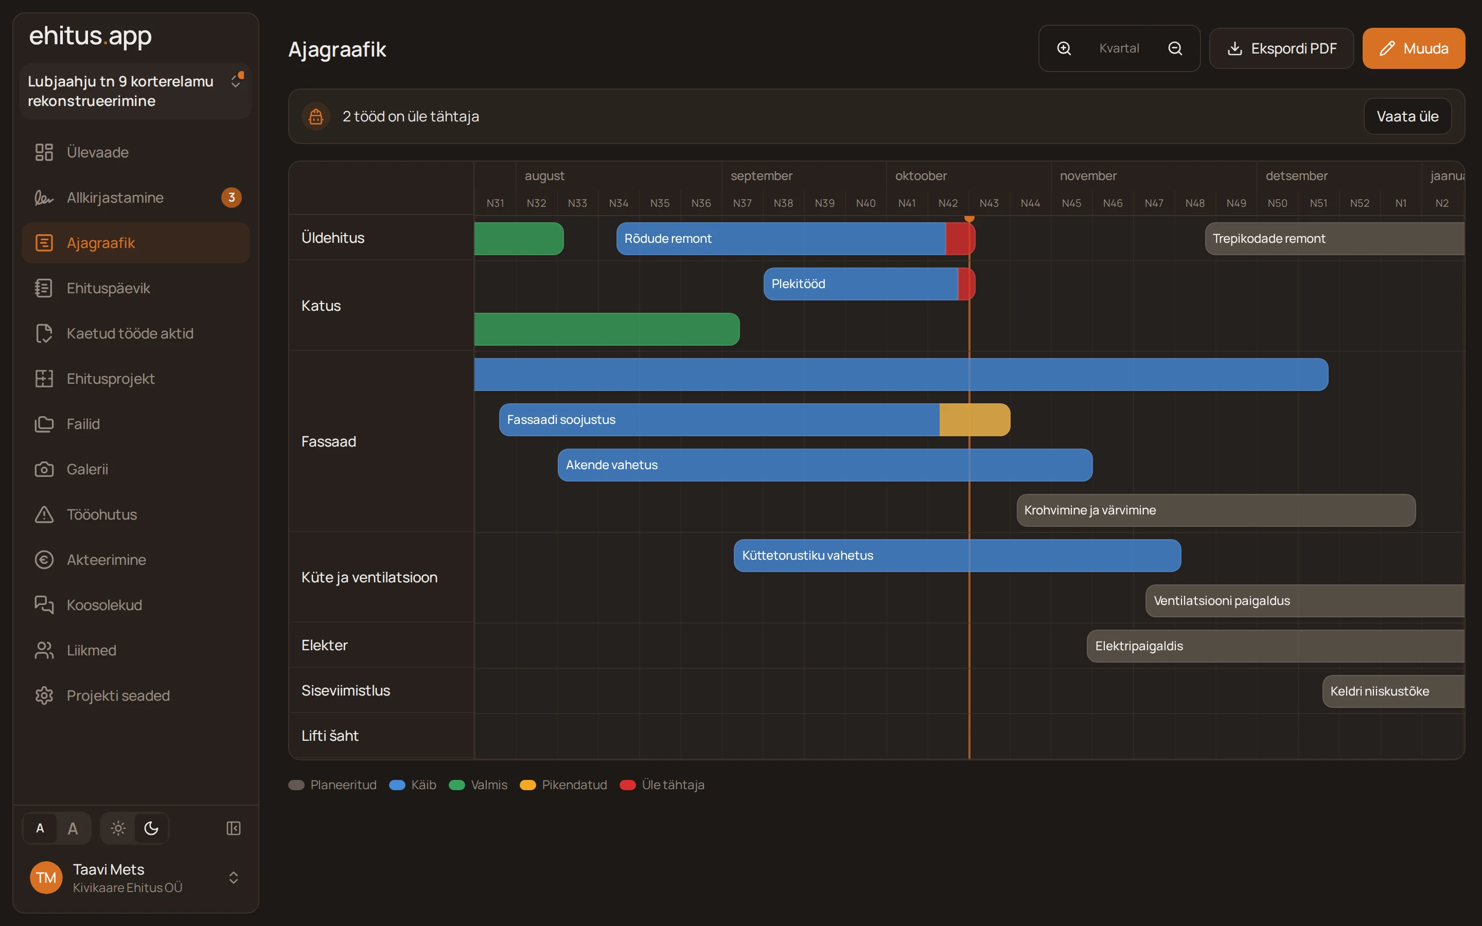Click the Küttetorustiku vahetus bar
Image resolution: width=1482 pixels, height=926 pixels.
point(957,556)
